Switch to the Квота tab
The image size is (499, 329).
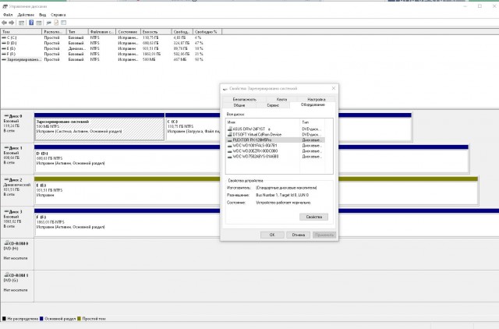coord(281,99)
